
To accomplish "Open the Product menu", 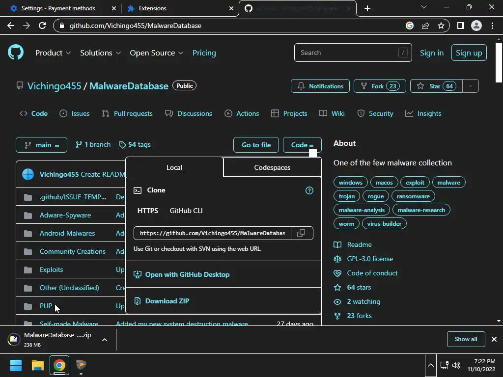I will (53, 53).
